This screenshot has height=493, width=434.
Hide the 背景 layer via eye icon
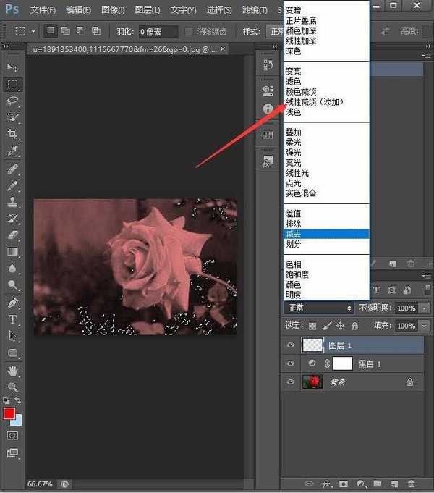291,382
